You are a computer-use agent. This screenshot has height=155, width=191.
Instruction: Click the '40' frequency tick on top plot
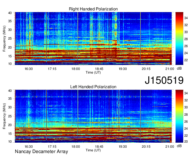pos(10,13)
